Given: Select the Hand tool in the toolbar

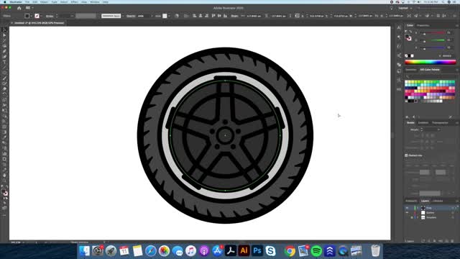Looking at the screenshot, I should [4, 176].
